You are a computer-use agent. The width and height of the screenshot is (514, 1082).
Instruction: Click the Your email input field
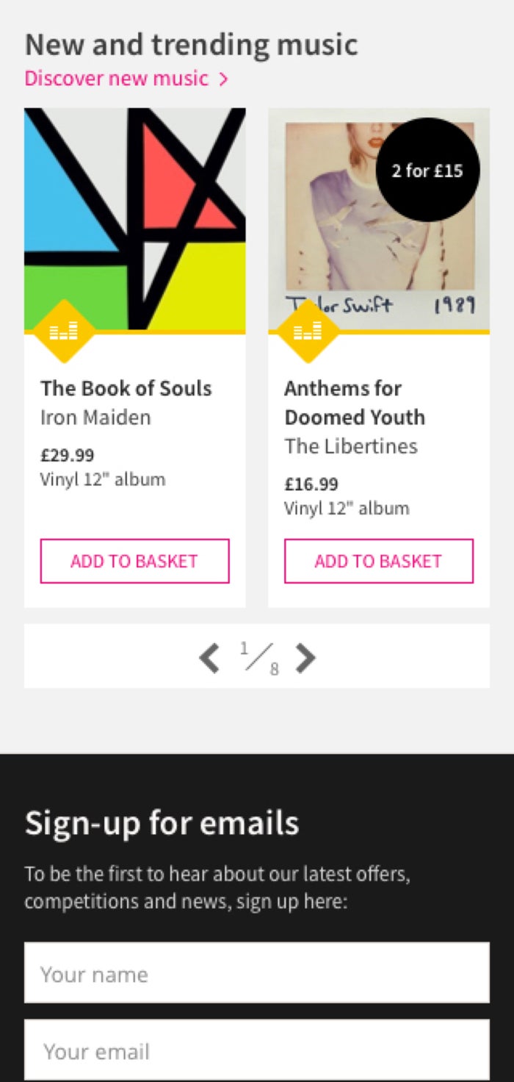(256, 1050)
